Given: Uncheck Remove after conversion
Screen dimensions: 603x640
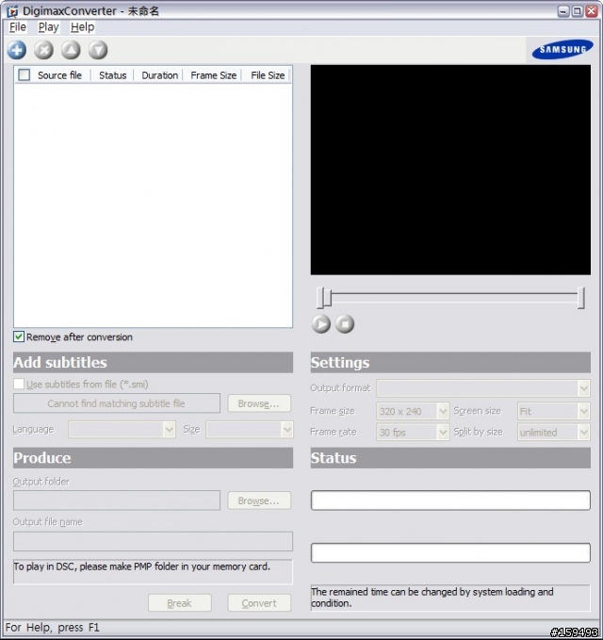Looking at the screenshot, I should click(19, 336).
